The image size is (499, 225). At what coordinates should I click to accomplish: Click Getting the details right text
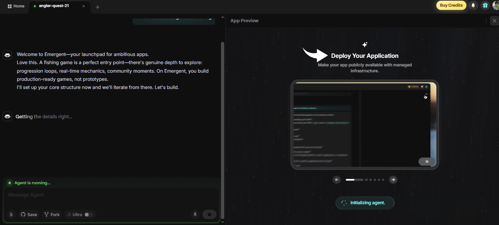coord(44,117)
